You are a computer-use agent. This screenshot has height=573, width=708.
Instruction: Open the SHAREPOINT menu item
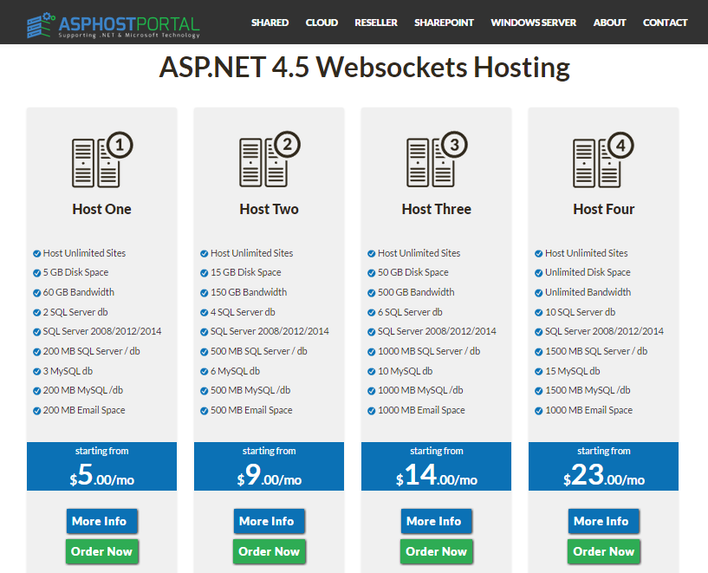point(445,23)
